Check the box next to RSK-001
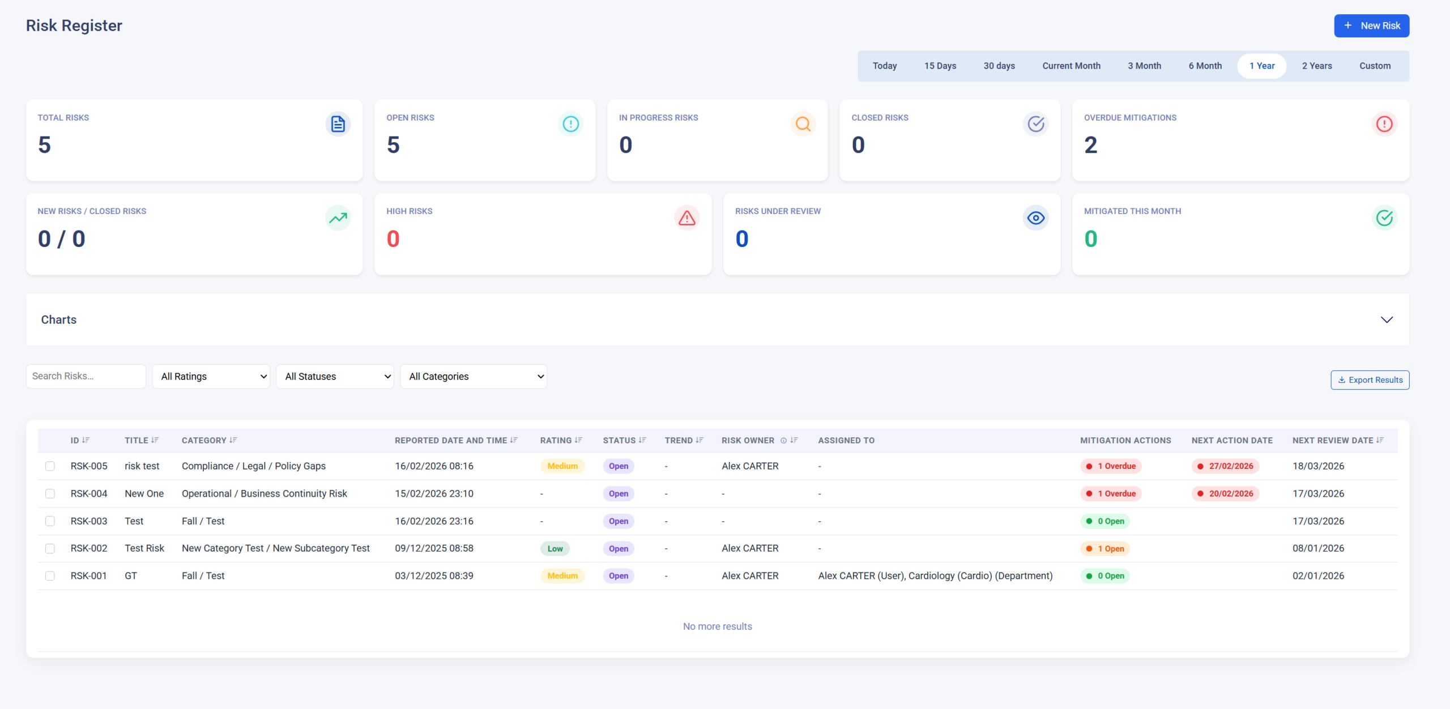Image resolution: width=1450 pixels, height=709 pixels. click(x=50, y=576)
